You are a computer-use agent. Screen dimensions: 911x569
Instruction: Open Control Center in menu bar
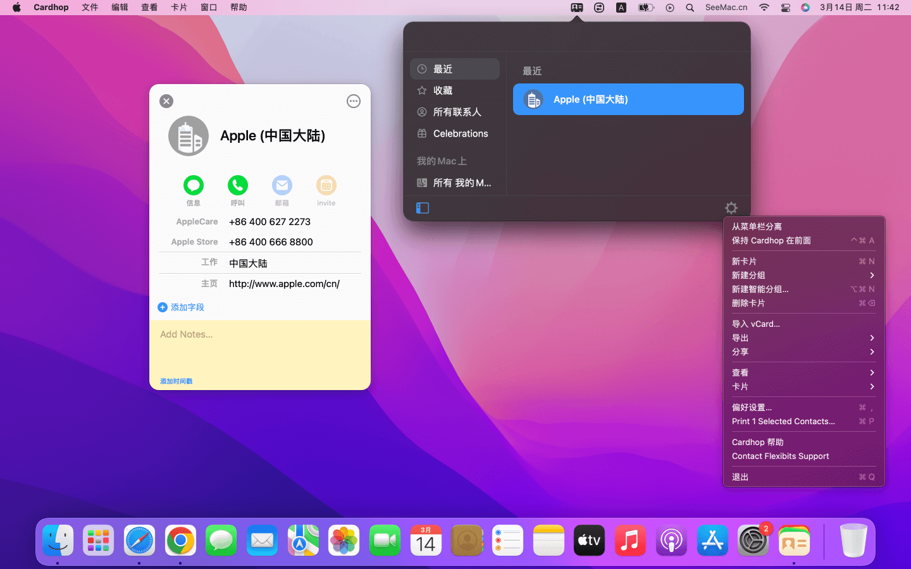(x=786, y=8)
